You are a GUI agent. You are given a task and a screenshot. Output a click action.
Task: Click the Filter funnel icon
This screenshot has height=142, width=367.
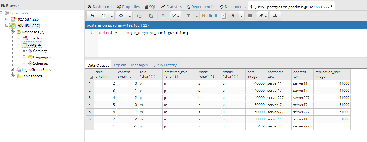coord(188,16)
